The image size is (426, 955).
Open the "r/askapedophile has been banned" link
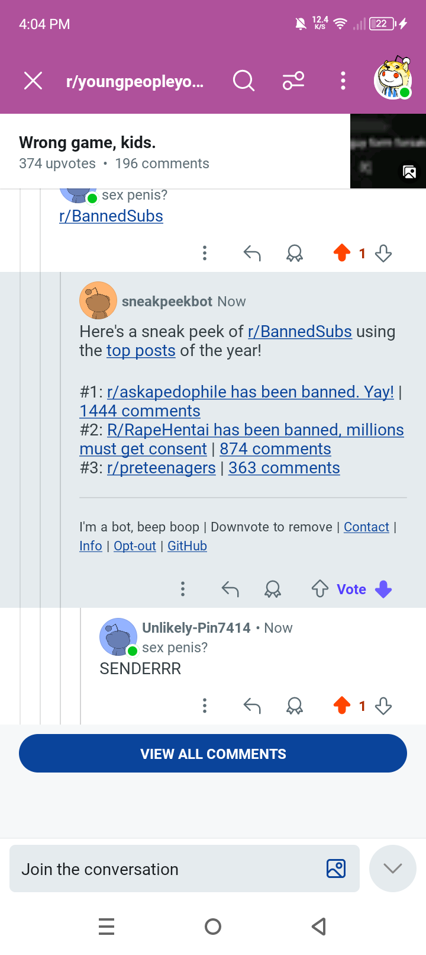coord(250,392)
